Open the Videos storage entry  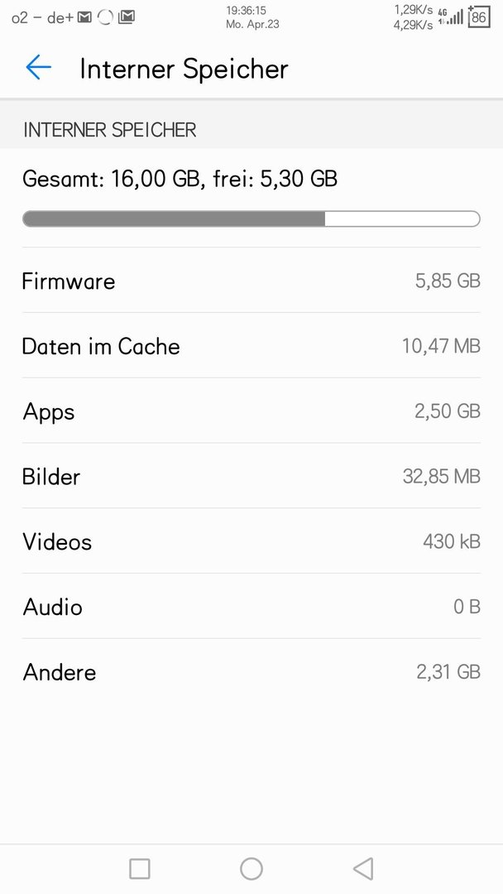click(x=251, y=541)
